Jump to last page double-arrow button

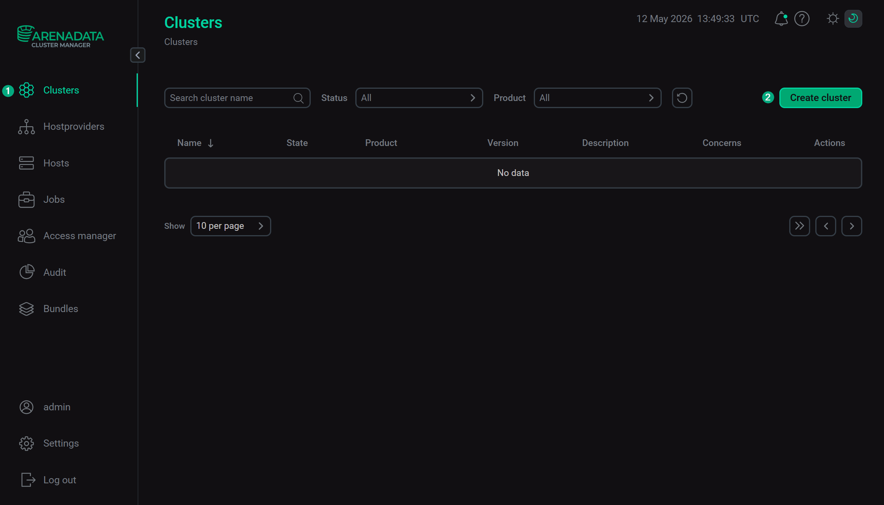point(800,226)
